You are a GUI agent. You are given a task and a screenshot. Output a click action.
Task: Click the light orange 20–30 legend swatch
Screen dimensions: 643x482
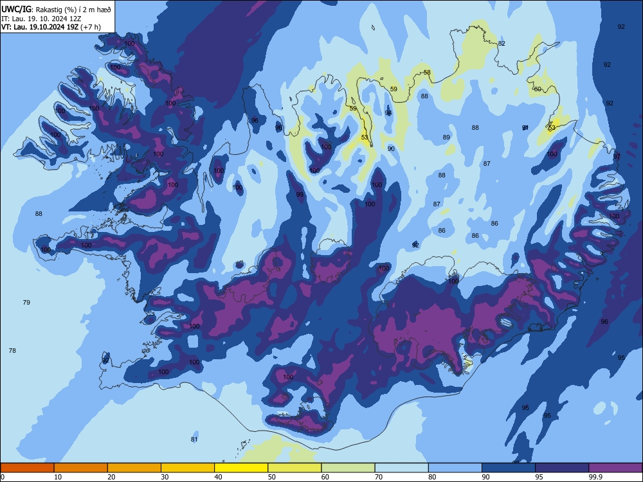[x=134, y=468]
